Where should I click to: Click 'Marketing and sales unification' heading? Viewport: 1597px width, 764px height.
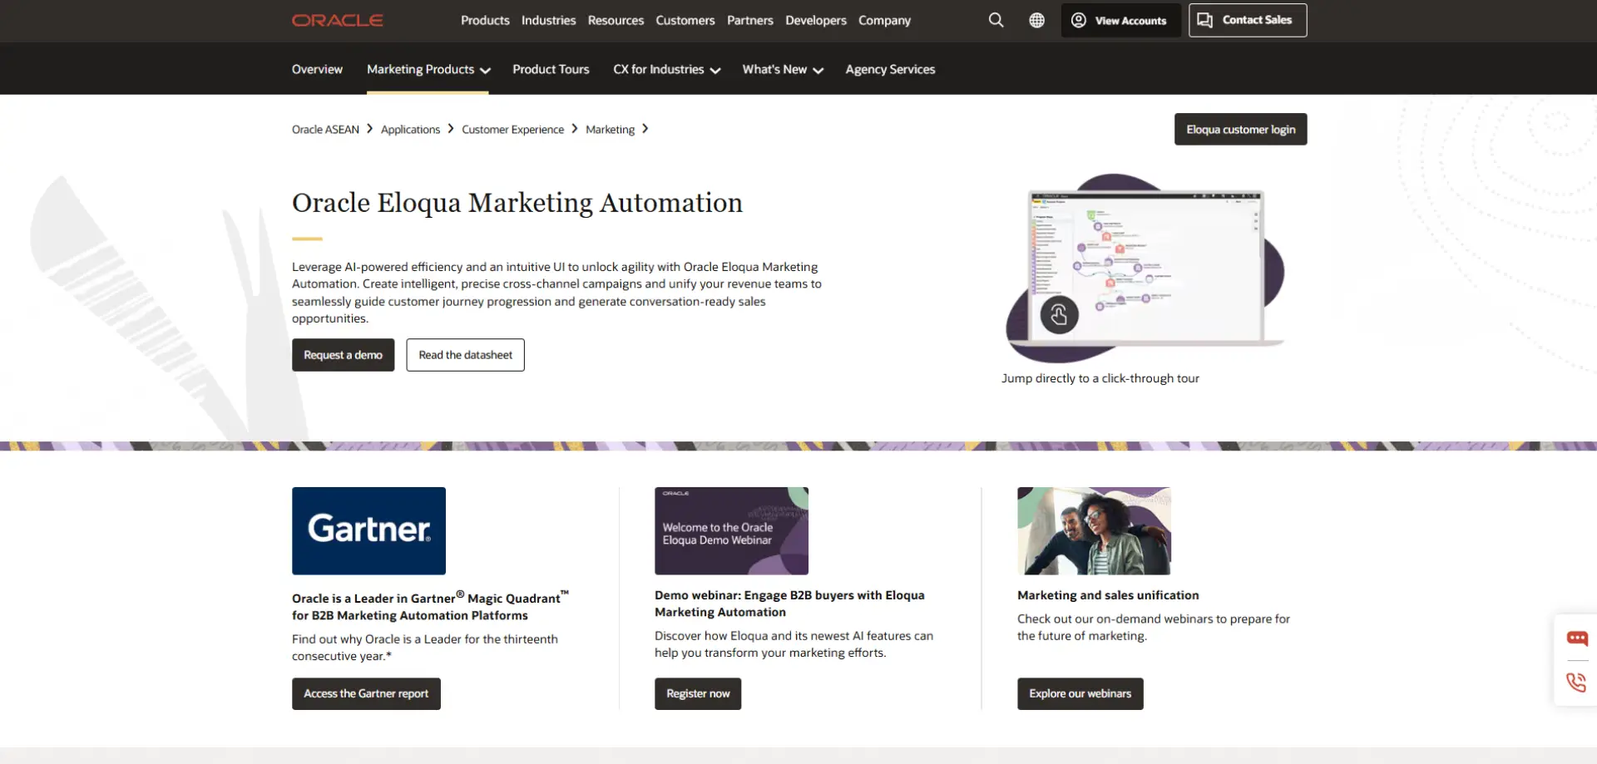[1108, 595]
